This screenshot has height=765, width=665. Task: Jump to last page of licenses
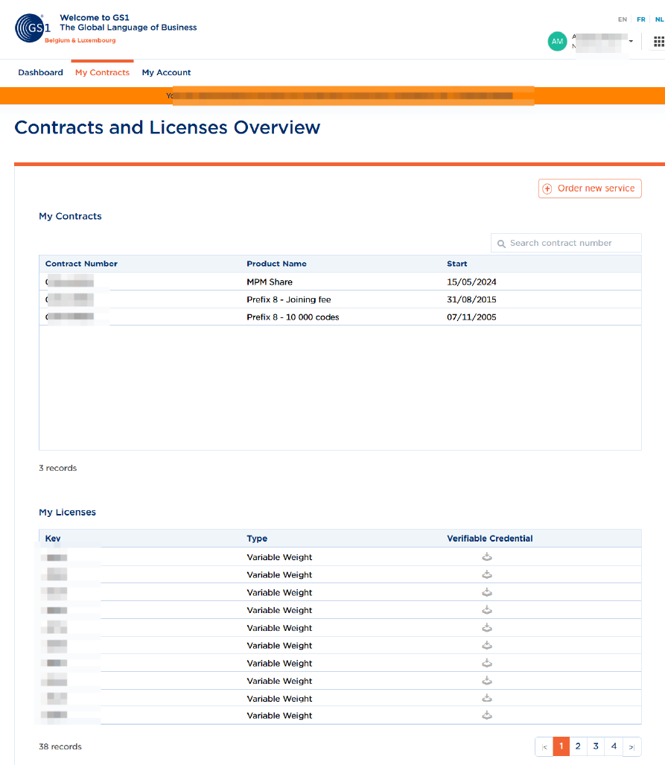[x=631, y=747]
